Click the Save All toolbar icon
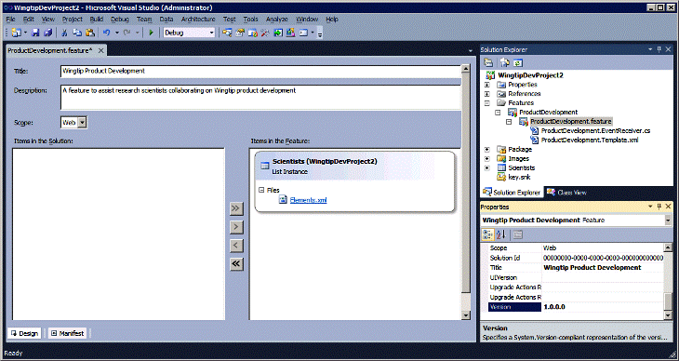This screenshot has height=361, width=679. tap(48, 33)
